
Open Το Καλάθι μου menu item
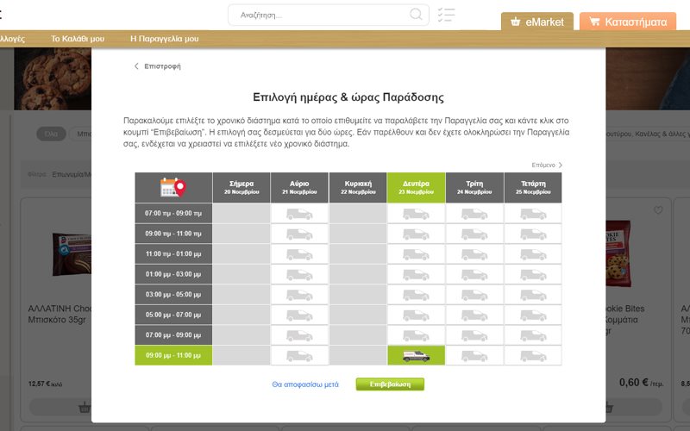[78, 39]
